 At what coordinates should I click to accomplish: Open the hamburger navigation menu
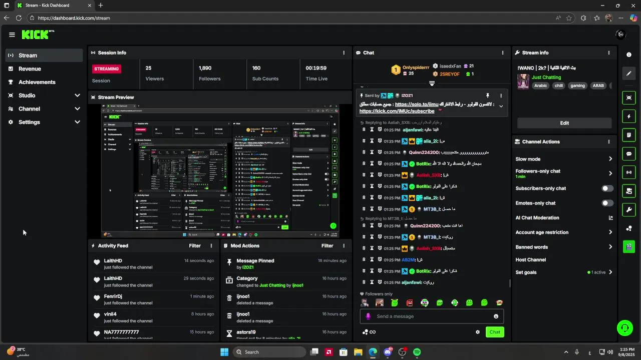tap(12, 34)
